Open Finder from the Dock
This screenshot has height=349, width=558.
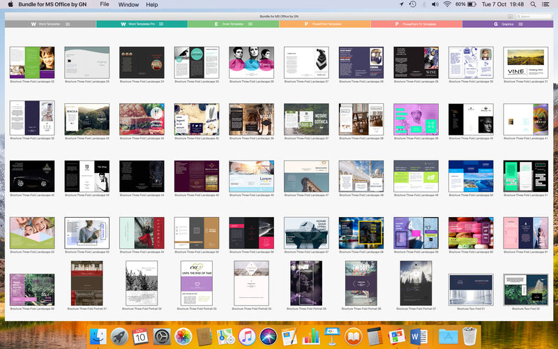[98, 336]
